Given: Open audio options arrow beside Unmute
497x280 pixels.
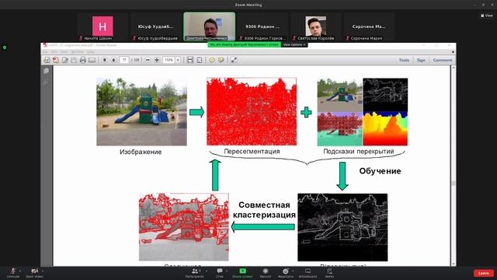Looking at the screenshot, I should click(20, 271).
